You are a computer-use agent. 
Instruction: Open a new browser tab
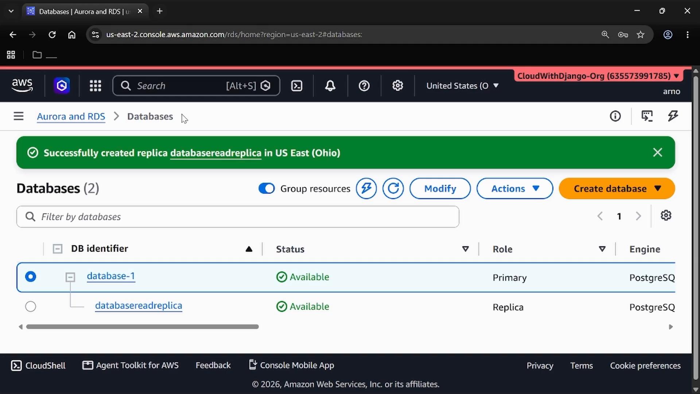click(160, 11)
